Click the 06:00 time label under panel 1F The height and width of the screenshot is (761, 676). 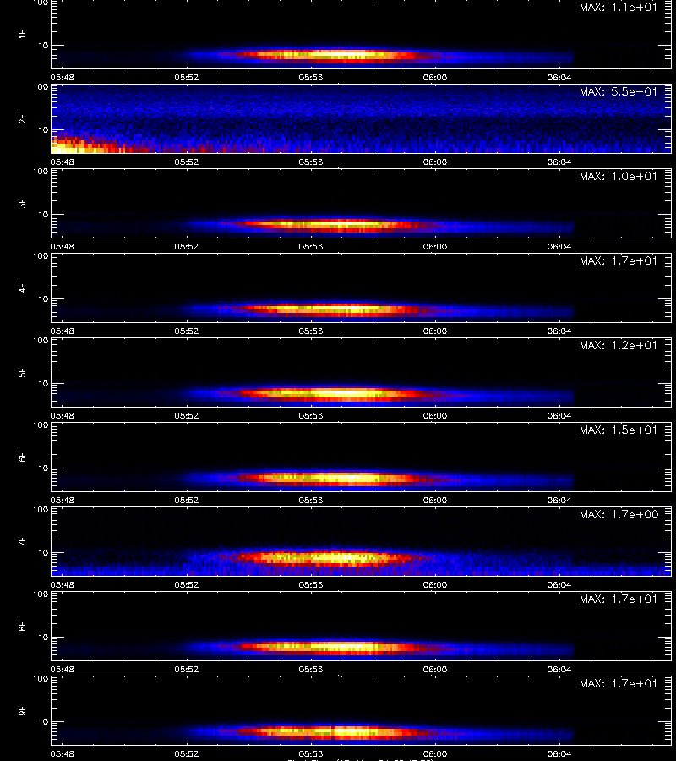click(435, 77)
